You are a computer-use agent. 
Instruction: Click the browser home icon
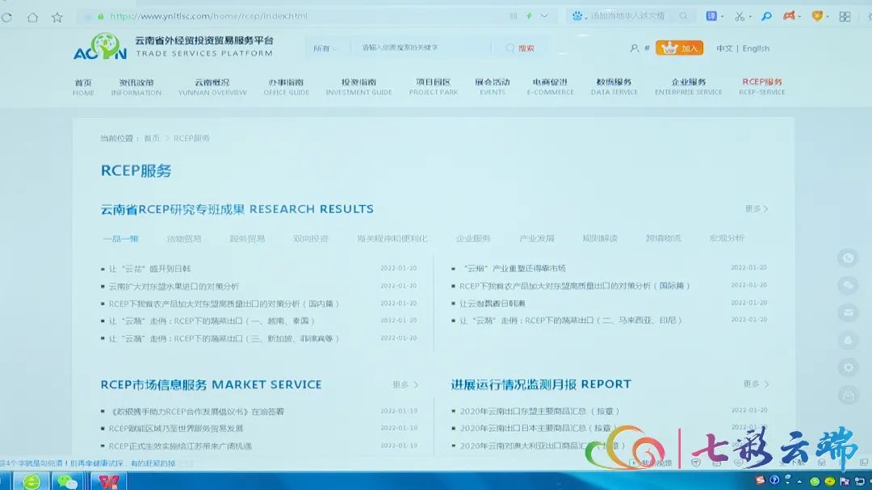point(32,17)
